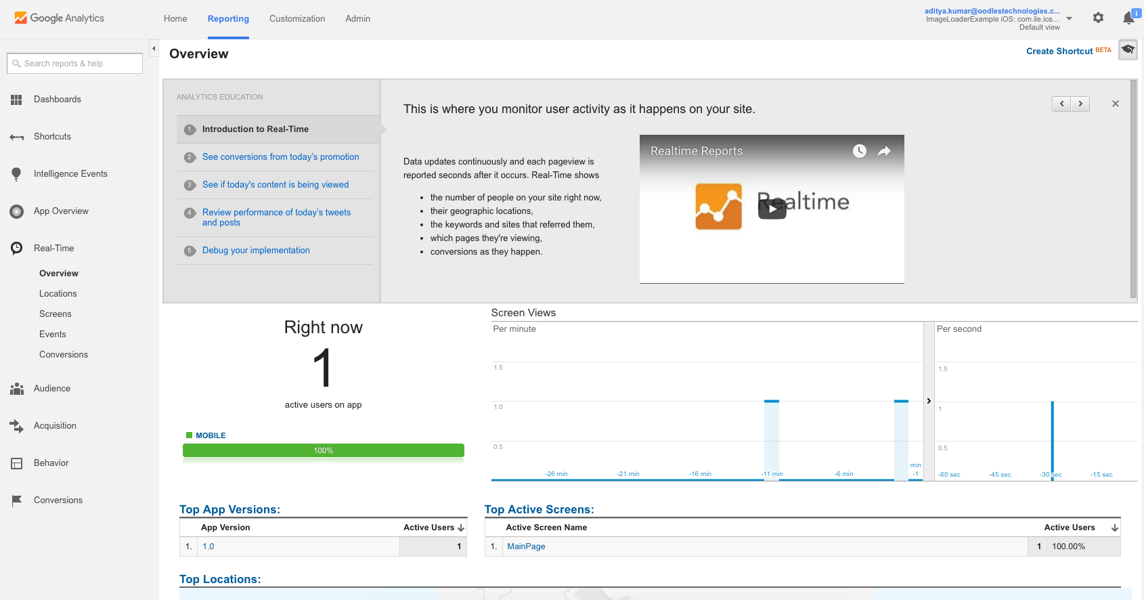The height and width of the screenshot is (600, 1144).
Task: Open the Reporting tab
Action: 228,19
